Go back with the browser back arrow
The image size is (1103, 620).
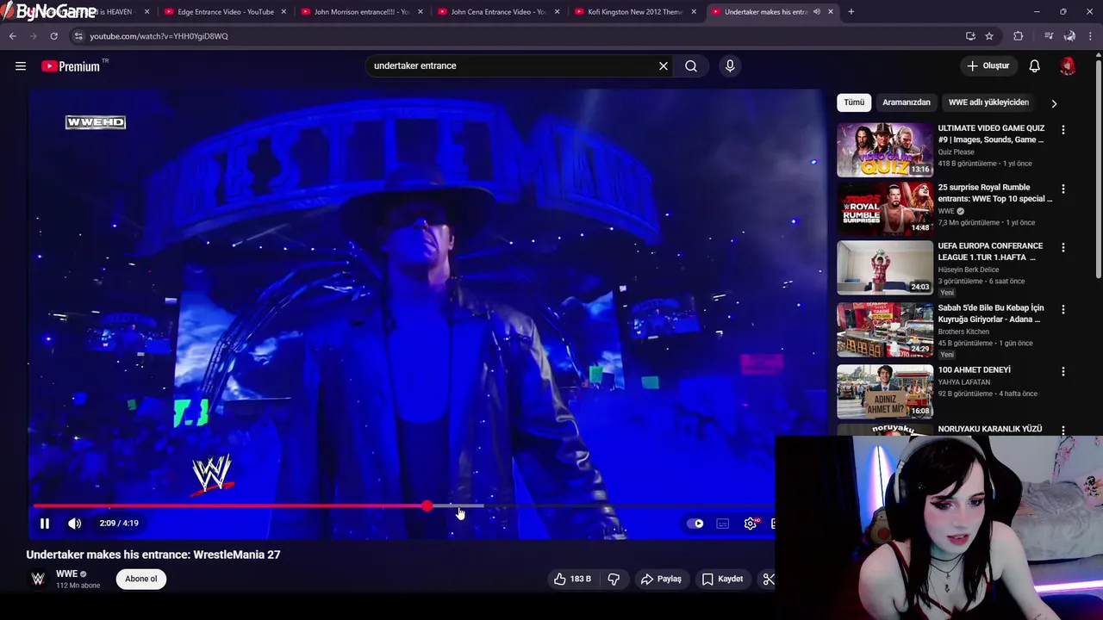click(13, 36)
